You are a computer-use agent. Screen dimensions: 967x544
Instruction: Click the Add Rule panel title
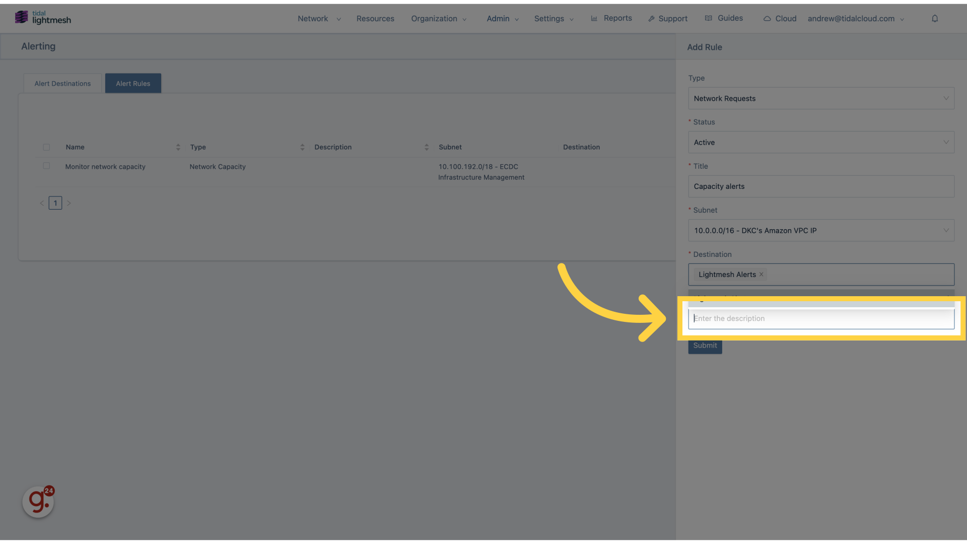click(704, 47)
